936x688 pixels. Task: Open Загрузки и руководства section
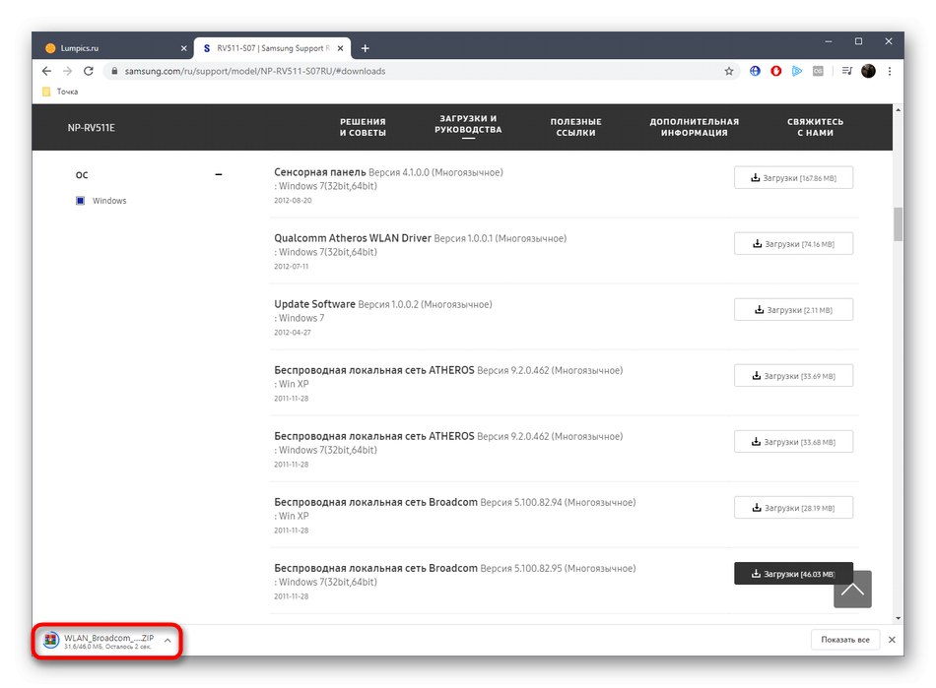click(x=468, y=124)
